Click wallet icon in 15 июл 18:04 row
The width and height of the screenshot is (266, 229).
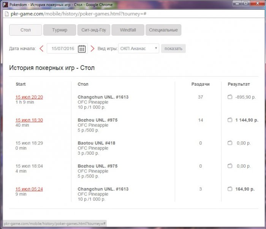tap(230, 166)
